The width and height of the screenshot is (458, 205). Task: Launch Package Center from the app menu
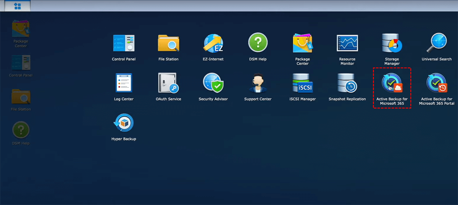point(302,43)
